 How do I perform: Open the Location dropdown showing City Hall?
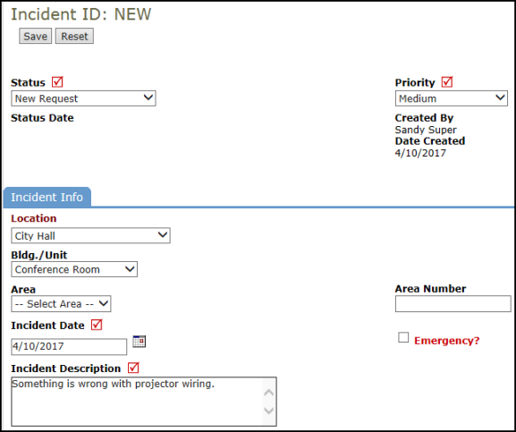click(91, 235)
